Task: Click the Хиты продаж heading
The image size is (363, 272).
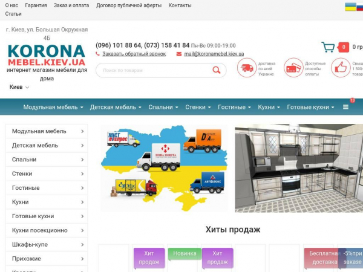Action: click(x=233, y=230)
